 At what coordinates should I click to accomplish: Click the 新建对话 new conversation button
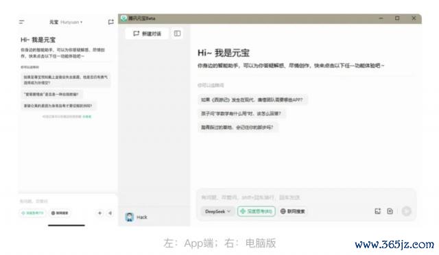(147, 34)
